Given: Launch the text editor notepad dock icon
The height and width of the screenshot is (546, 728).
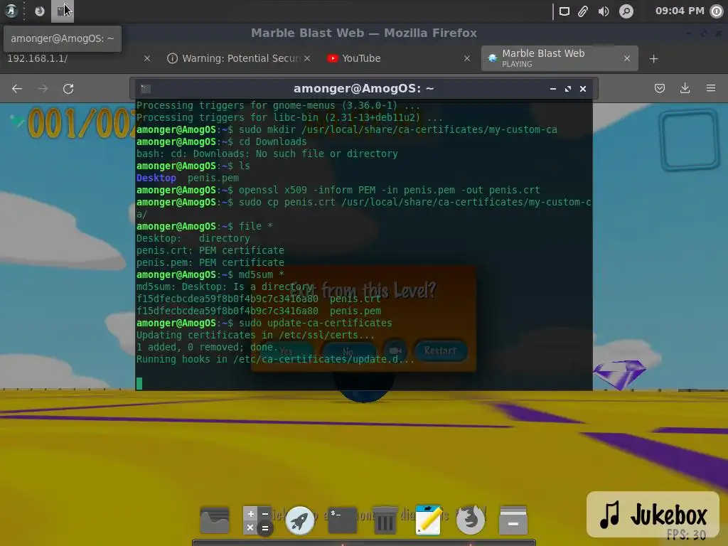Looking at the screenshot, I should 428,520.
